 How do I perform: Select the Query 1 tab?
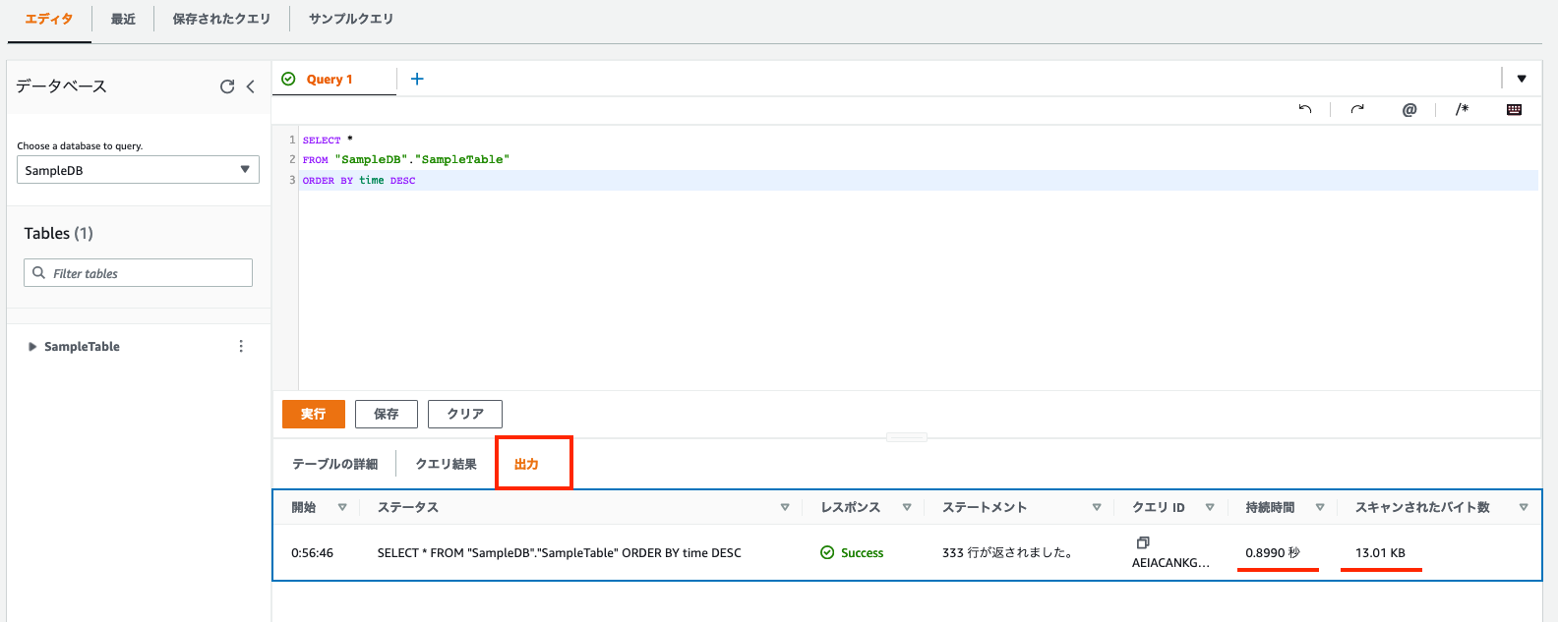(330, 79)
